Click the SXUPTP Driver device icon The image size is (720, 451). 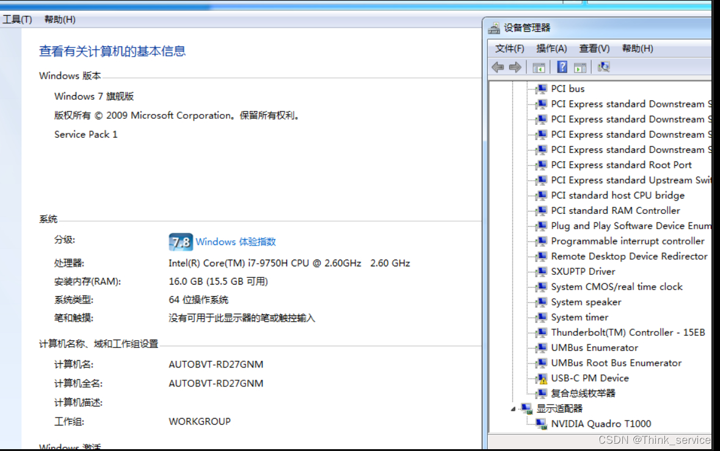point(542,271)
